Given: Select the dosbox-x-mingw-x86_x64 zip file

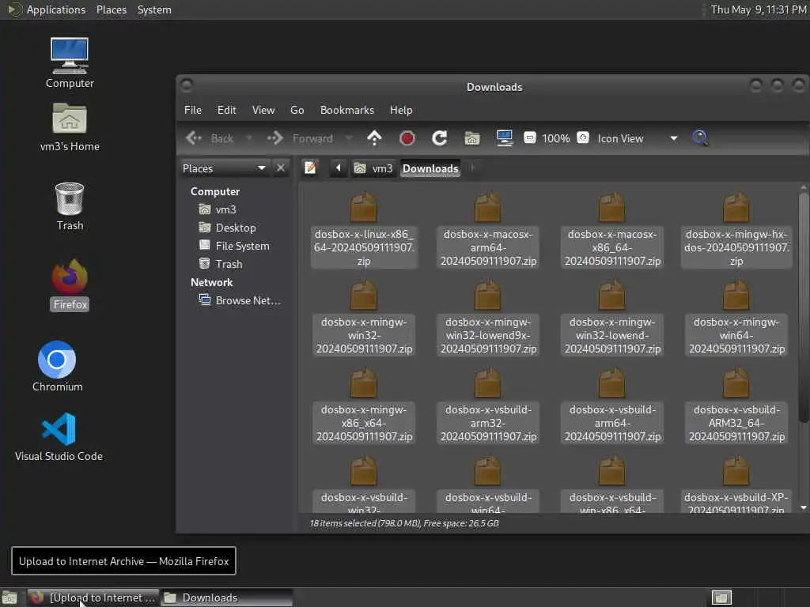Looking at the screenshot, I should [x=364, y=405].
